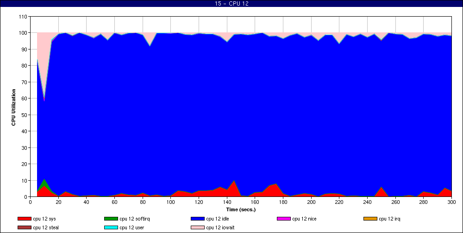This screenshot has height=233, width=463.
Task: Select the 'cpu 12 irq' legend label
Action: 389,219
